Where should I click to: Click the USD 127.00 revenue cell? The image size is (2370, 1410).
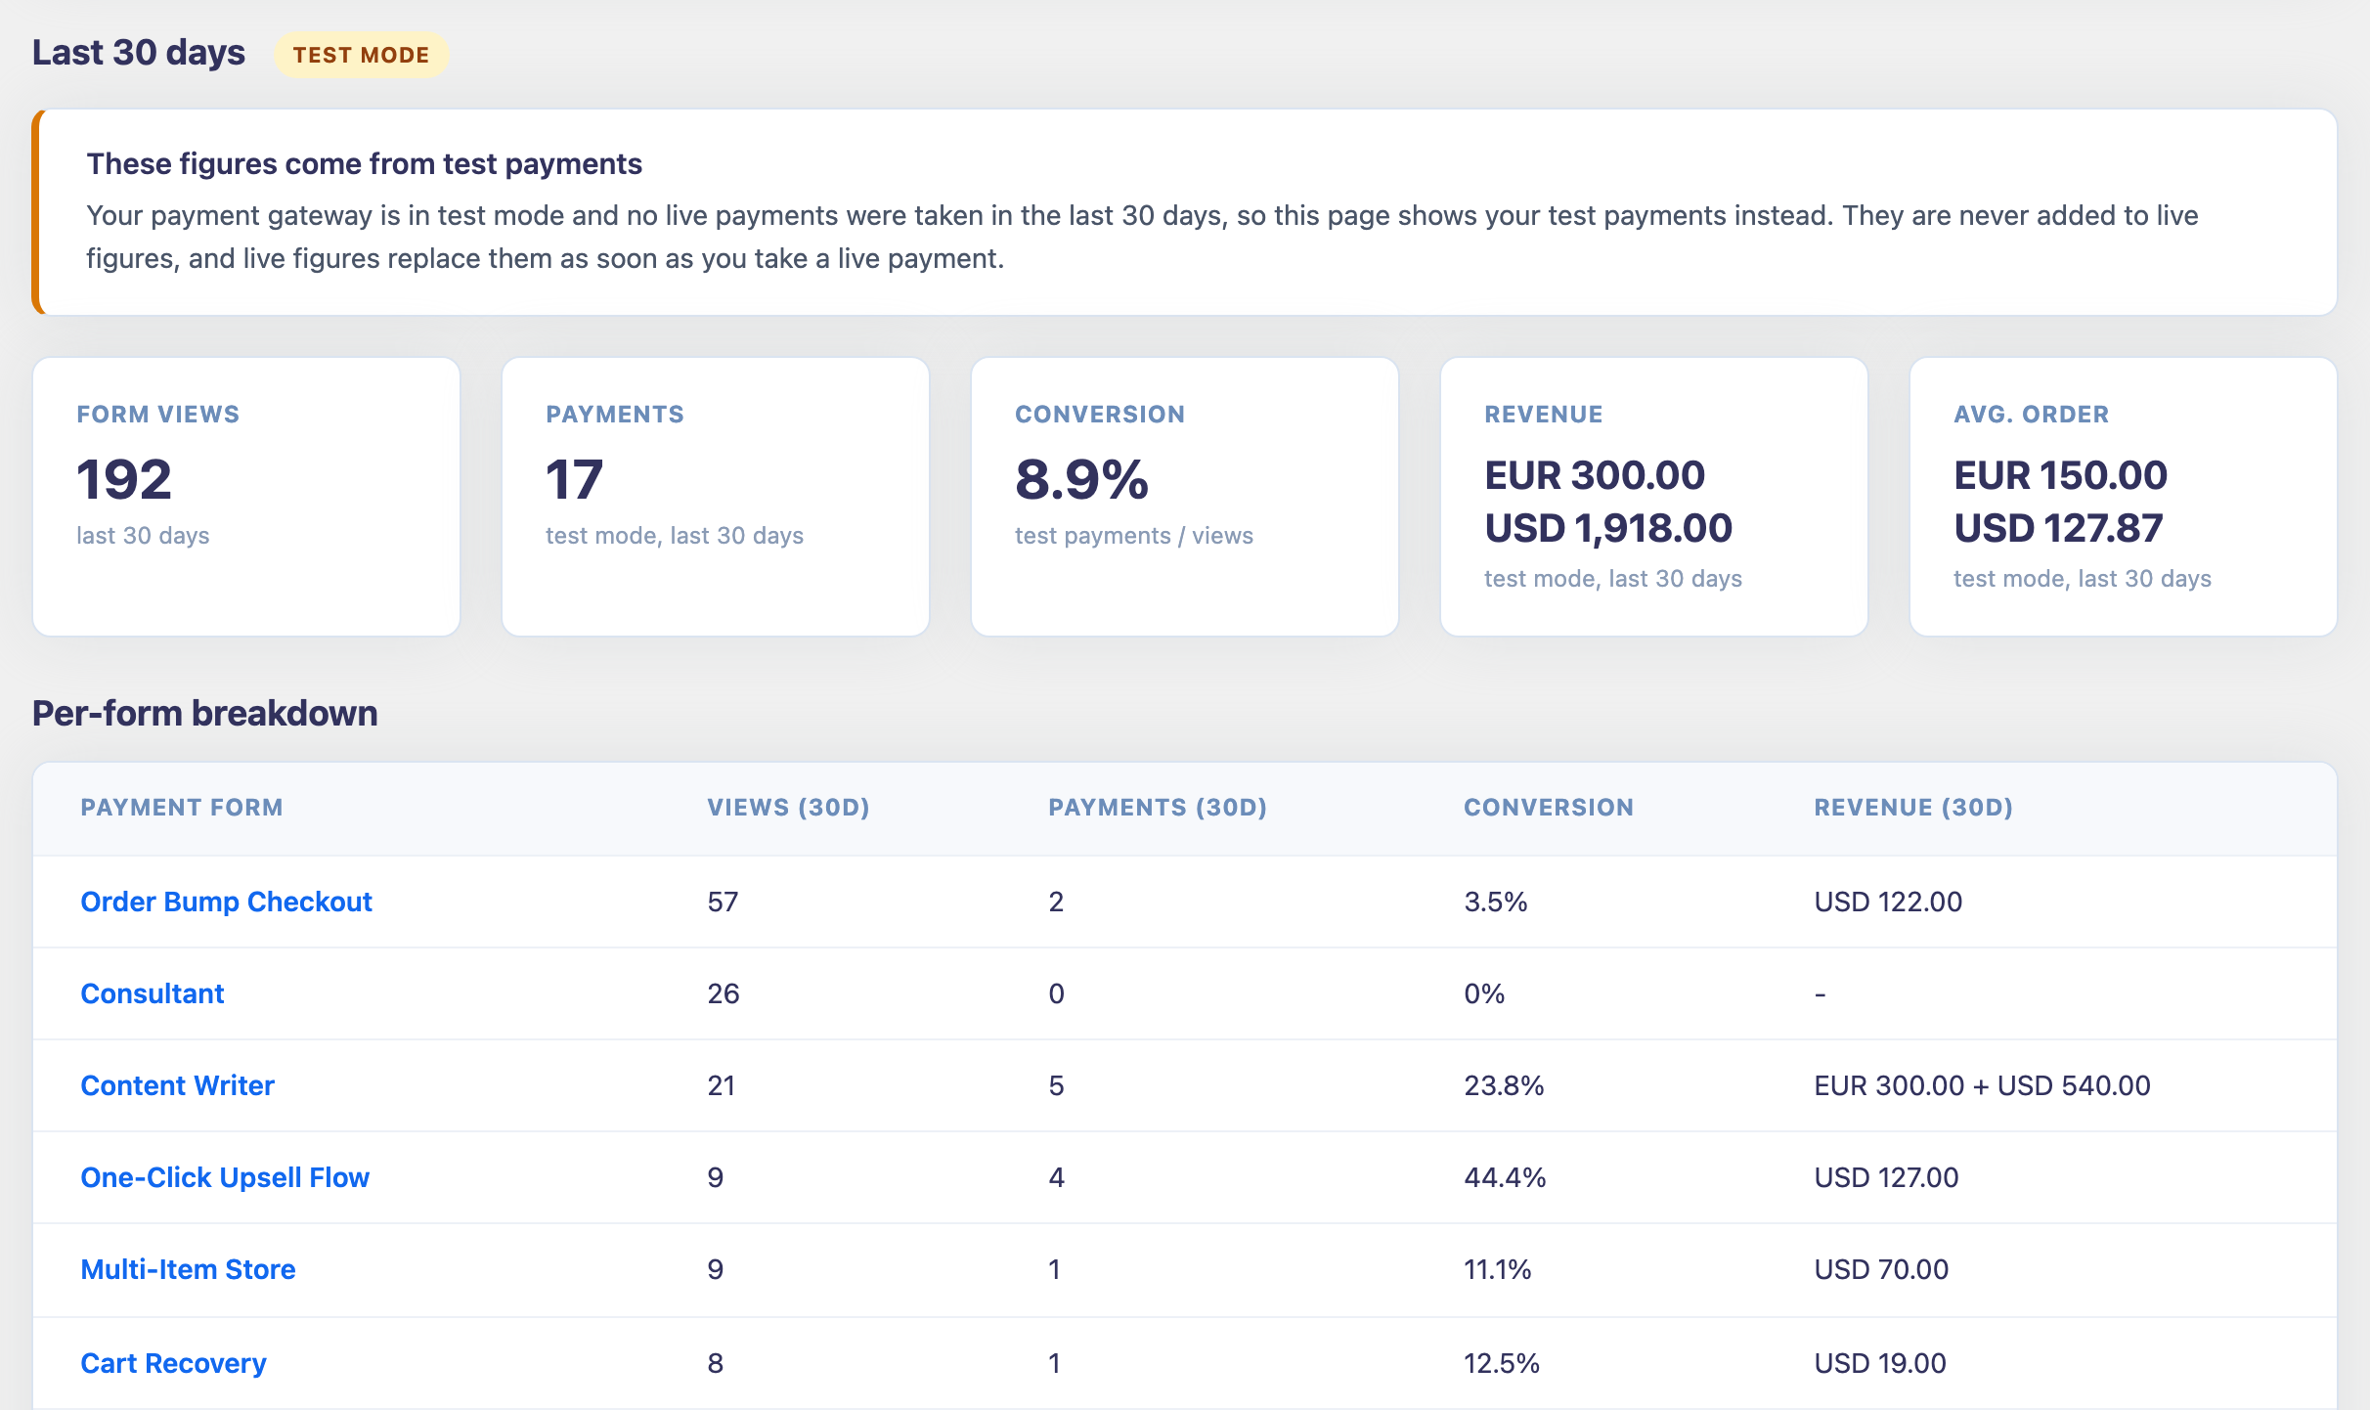(1886, 1177)
